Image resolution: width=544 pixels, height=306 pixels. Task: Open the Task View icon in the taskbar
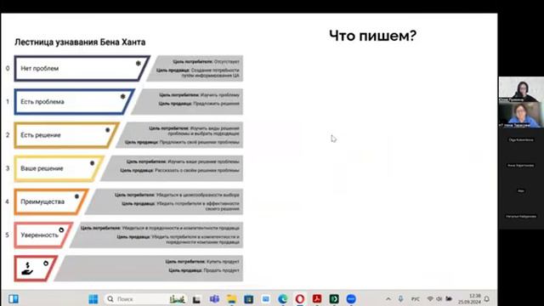[196, 298]
